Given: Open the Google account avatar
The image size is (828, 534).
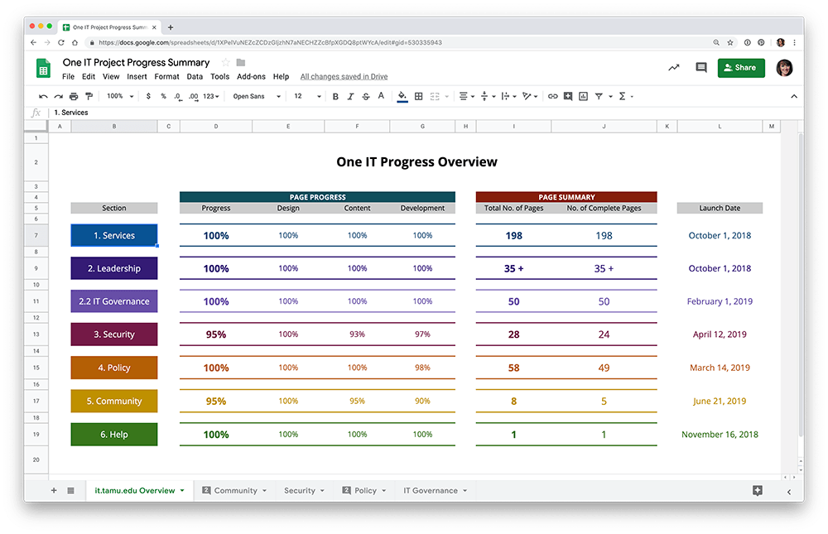Looking at the screenshot, I should (x=784, y=68).
